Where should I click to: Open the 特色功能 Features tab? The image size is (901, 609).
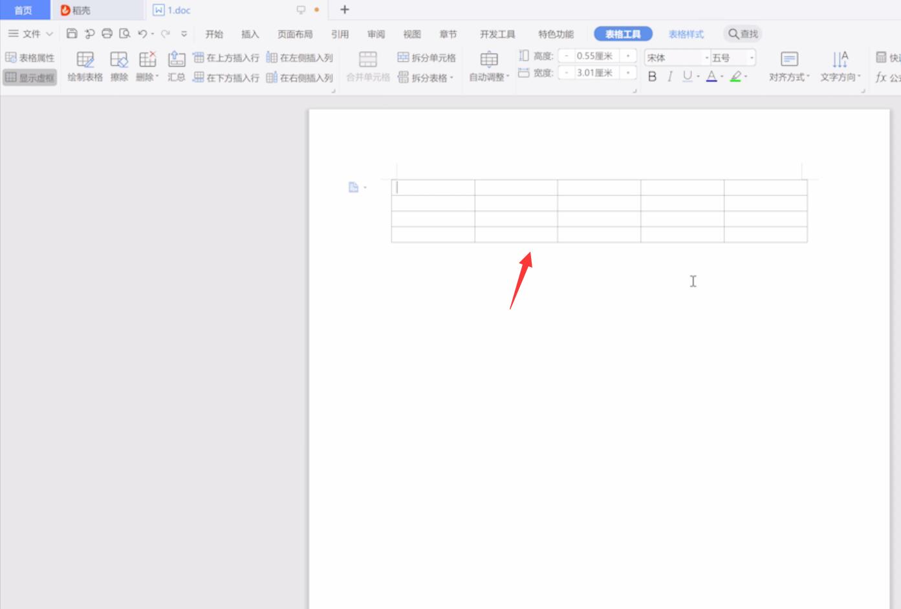(x=556, y=34)
